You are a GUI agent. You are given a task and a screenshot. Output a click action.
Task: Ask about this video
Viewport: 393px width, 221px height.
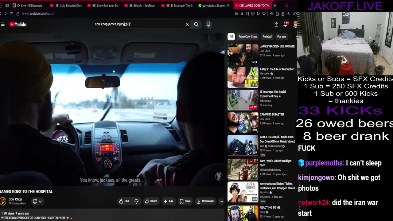(169, 201)
